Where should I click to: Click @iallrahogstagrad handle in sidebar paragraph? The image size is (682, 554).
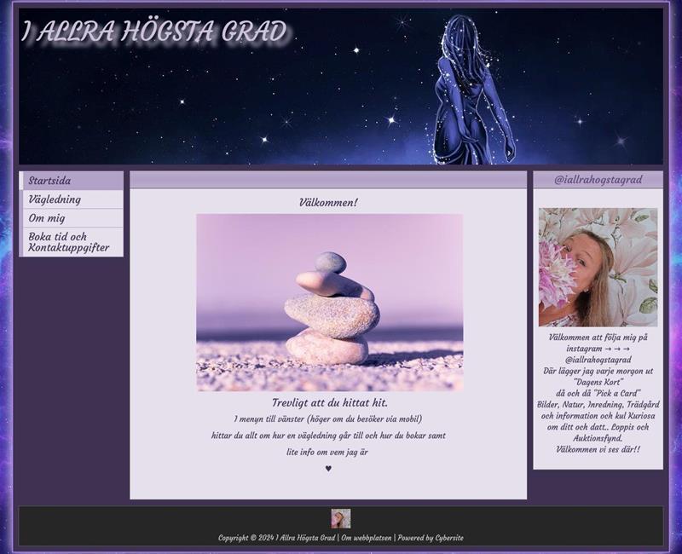(598, 360)
